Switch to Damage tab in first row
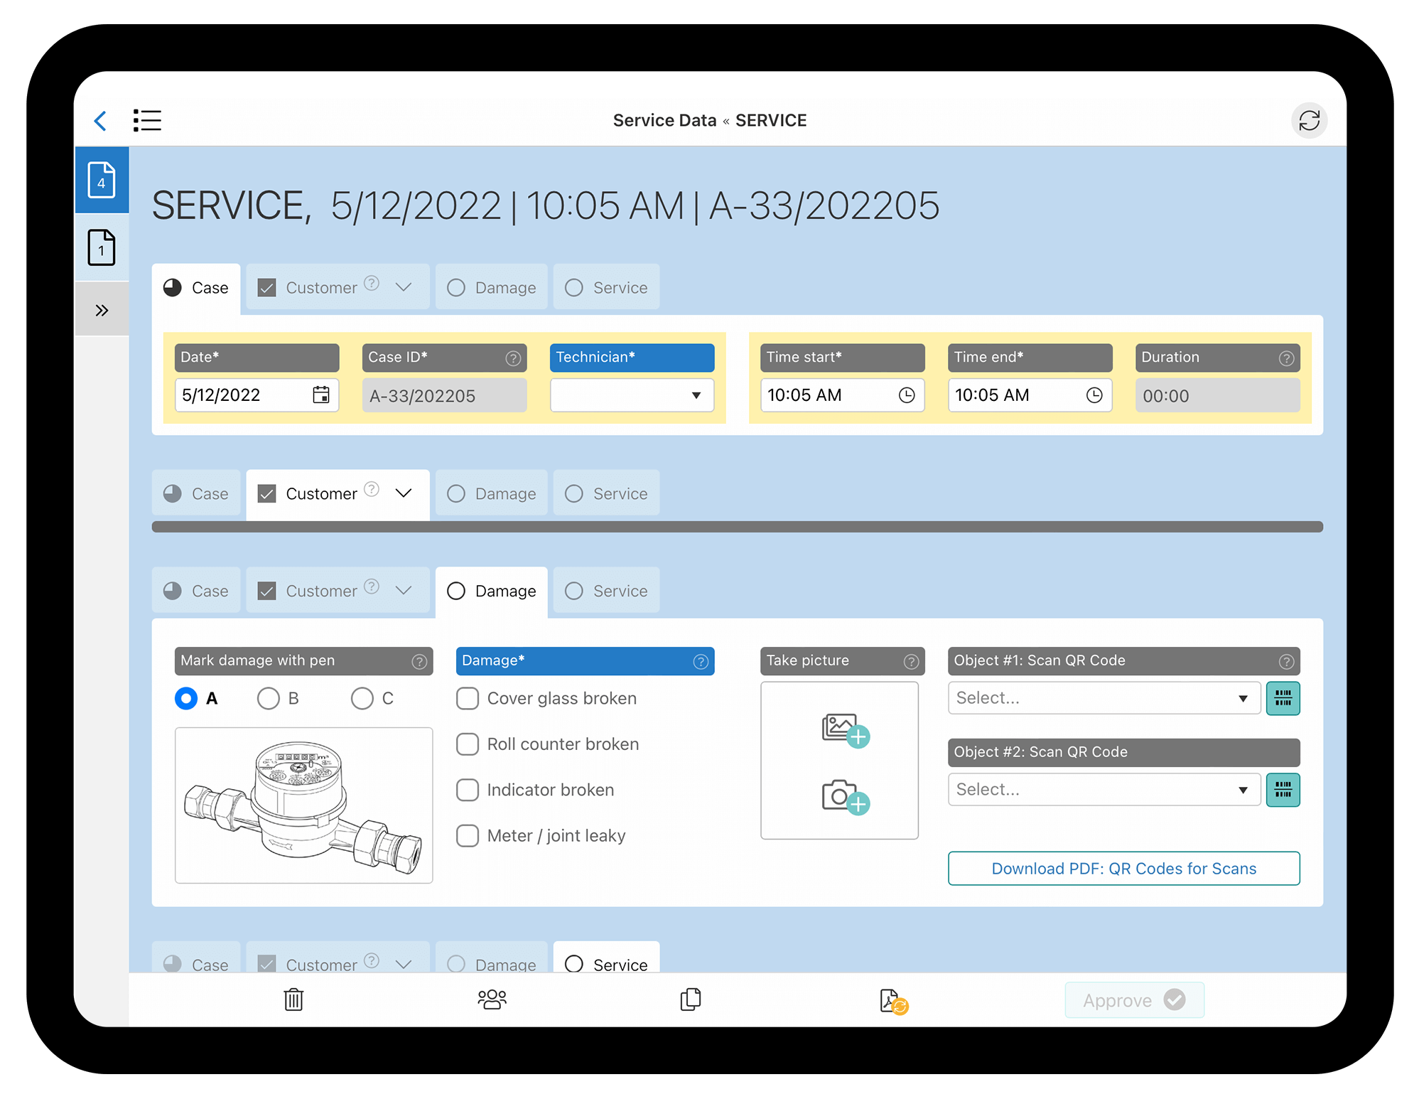The width and height of the screenshot is (1419, 1099). 492,288
